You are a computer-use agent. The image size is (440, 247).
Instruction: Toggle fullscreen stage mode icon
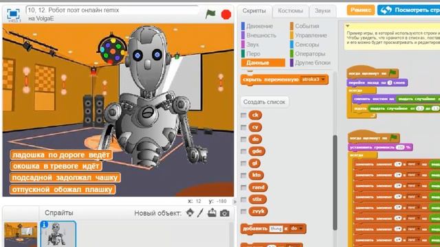(13, 14)
